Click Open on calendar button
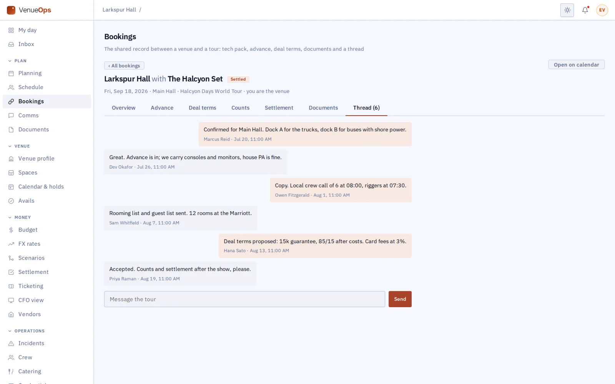Screen dimensions: 615x384 click(576, 65)
